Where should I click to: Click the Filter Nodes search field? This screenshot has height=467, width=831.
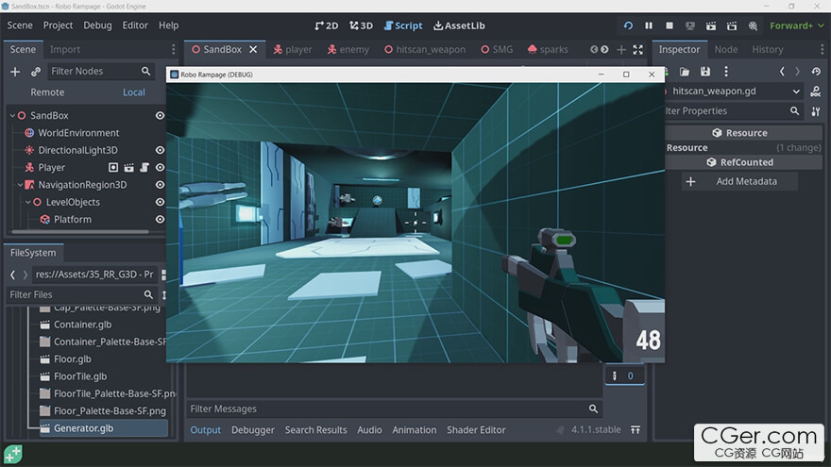pos(101,72)
